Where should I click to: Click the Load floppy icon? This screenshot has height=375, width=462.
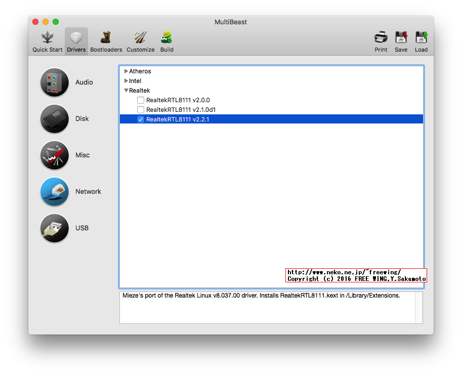tap(422, 38)
